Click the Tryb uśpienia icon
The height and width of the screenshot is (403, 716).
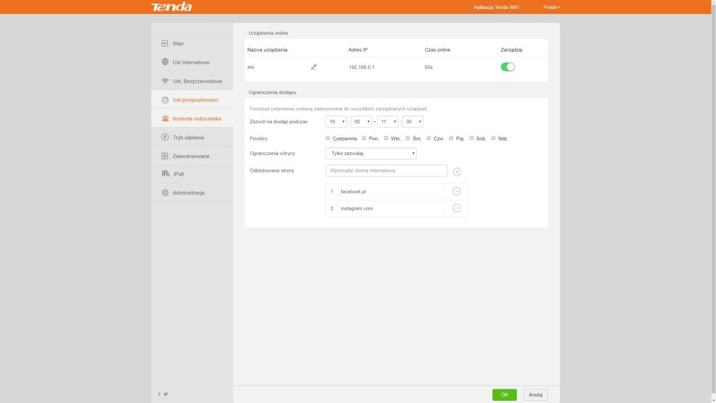[164, 137]
